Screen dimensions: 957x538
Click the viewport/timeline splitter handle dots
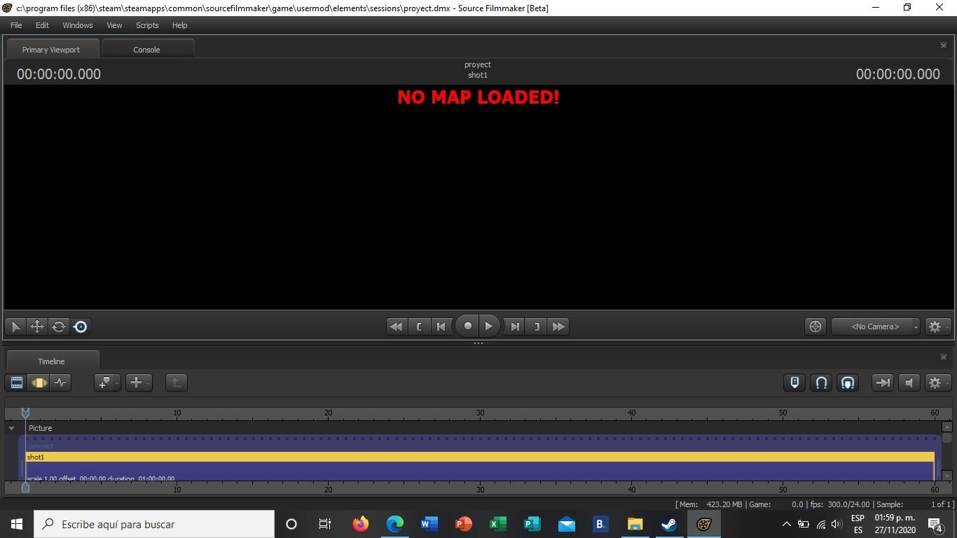coord(478,343)
